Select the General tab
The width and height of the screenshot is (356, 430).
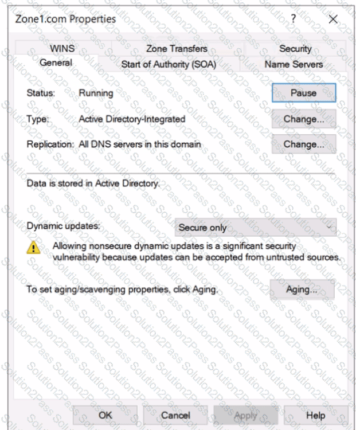[56, 63]
